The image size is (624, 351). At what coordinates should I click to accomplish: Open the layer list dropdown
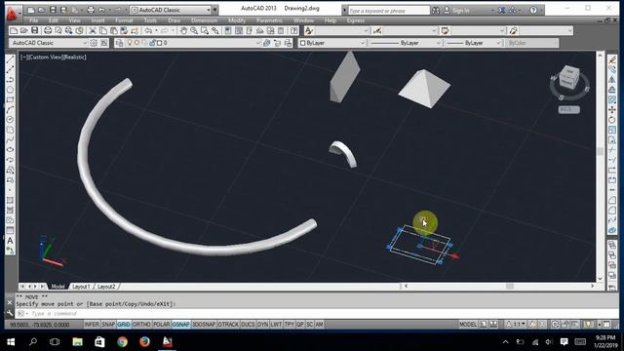pos(257,43)
